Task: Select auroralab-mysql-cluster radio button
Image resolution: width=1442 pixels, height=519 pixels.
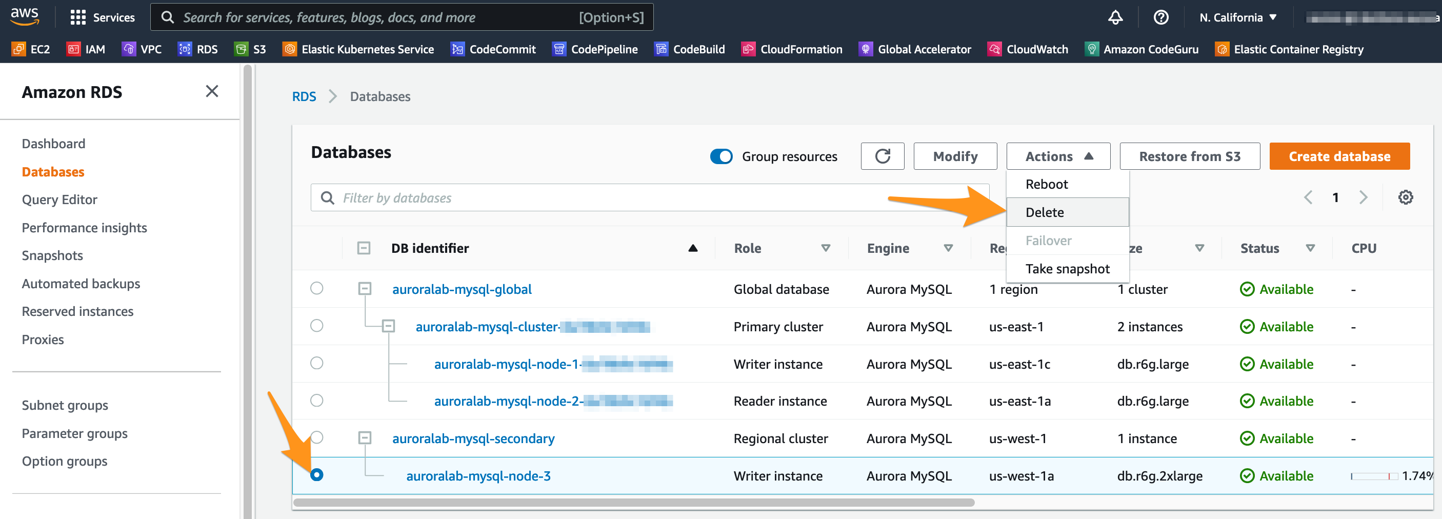Action: (317, 326)
